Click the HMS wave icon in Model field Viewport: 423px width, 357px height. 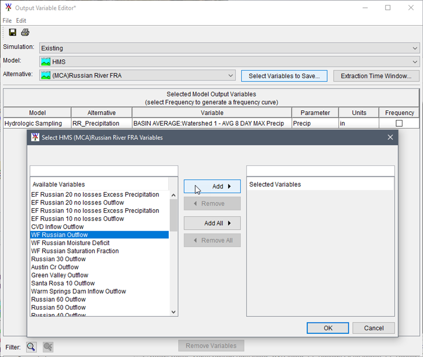45,61
